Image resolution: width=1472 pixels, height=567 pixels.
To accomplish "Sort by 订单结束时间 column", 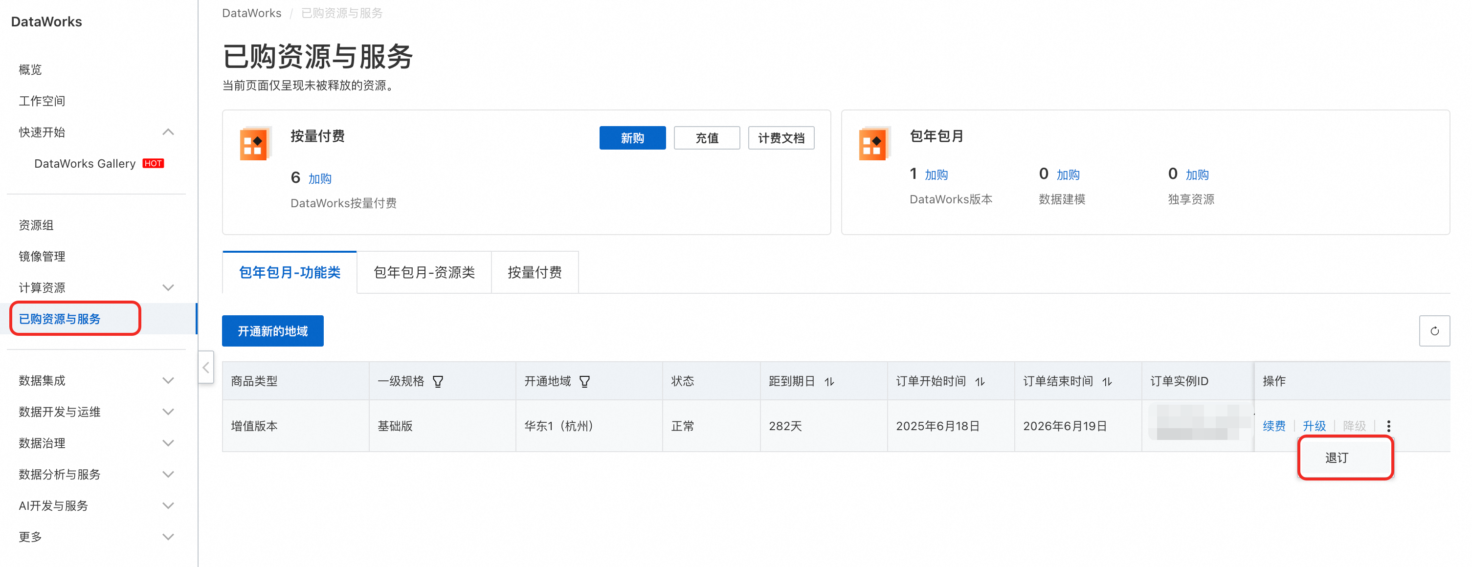I will click(x=1107, y=381).
